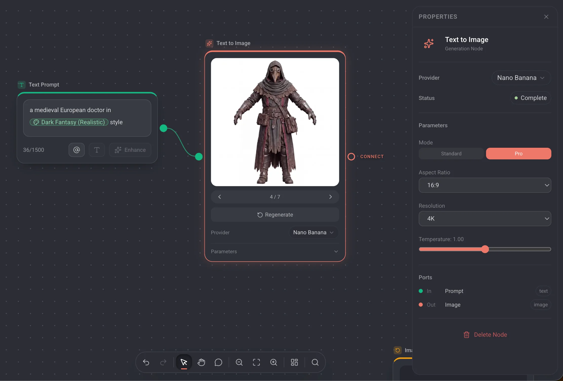
Task: Zoom out of the canvas
Action: click(239, 362)
